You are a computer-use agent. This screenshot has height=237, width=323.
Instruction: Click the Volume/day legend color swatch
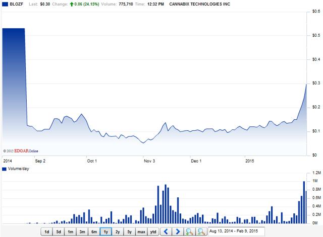[4, 169]
